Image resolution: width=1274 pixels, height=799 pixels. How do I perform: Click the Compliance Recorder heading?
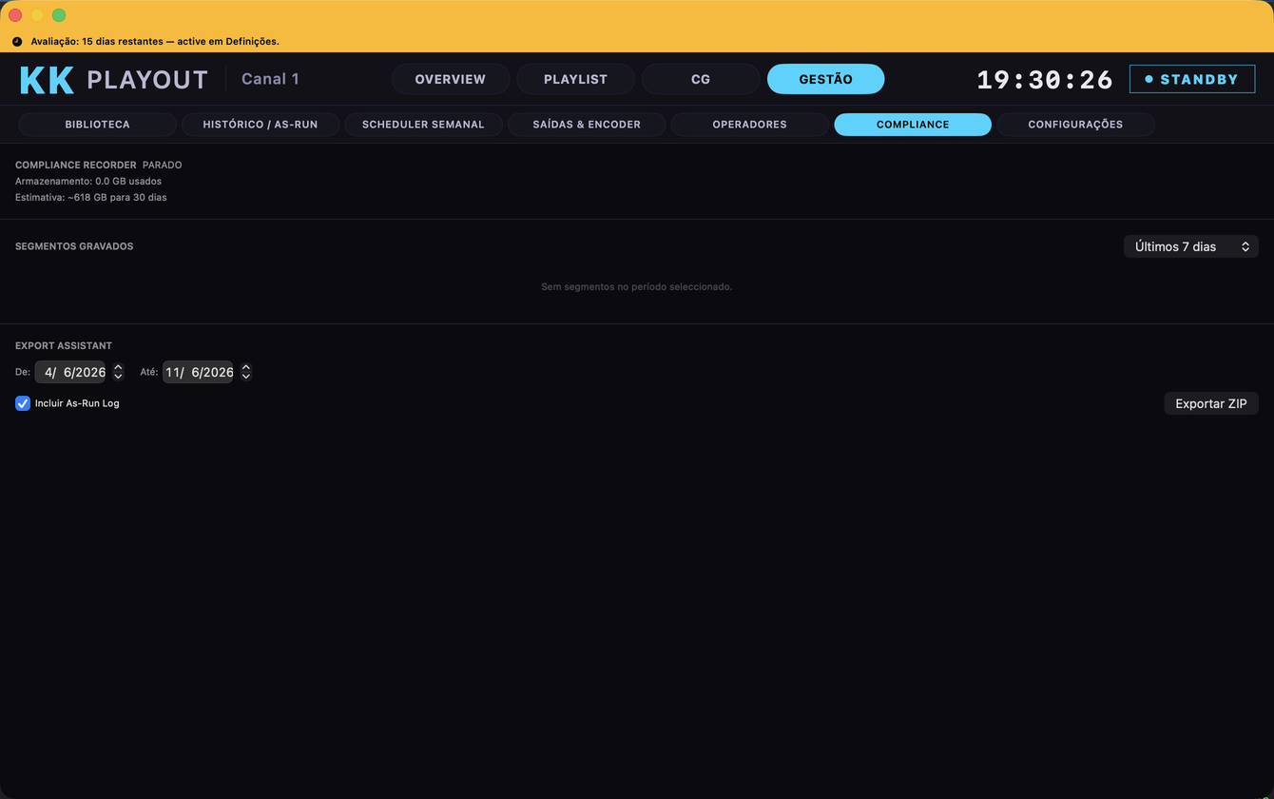click(76, 165)
